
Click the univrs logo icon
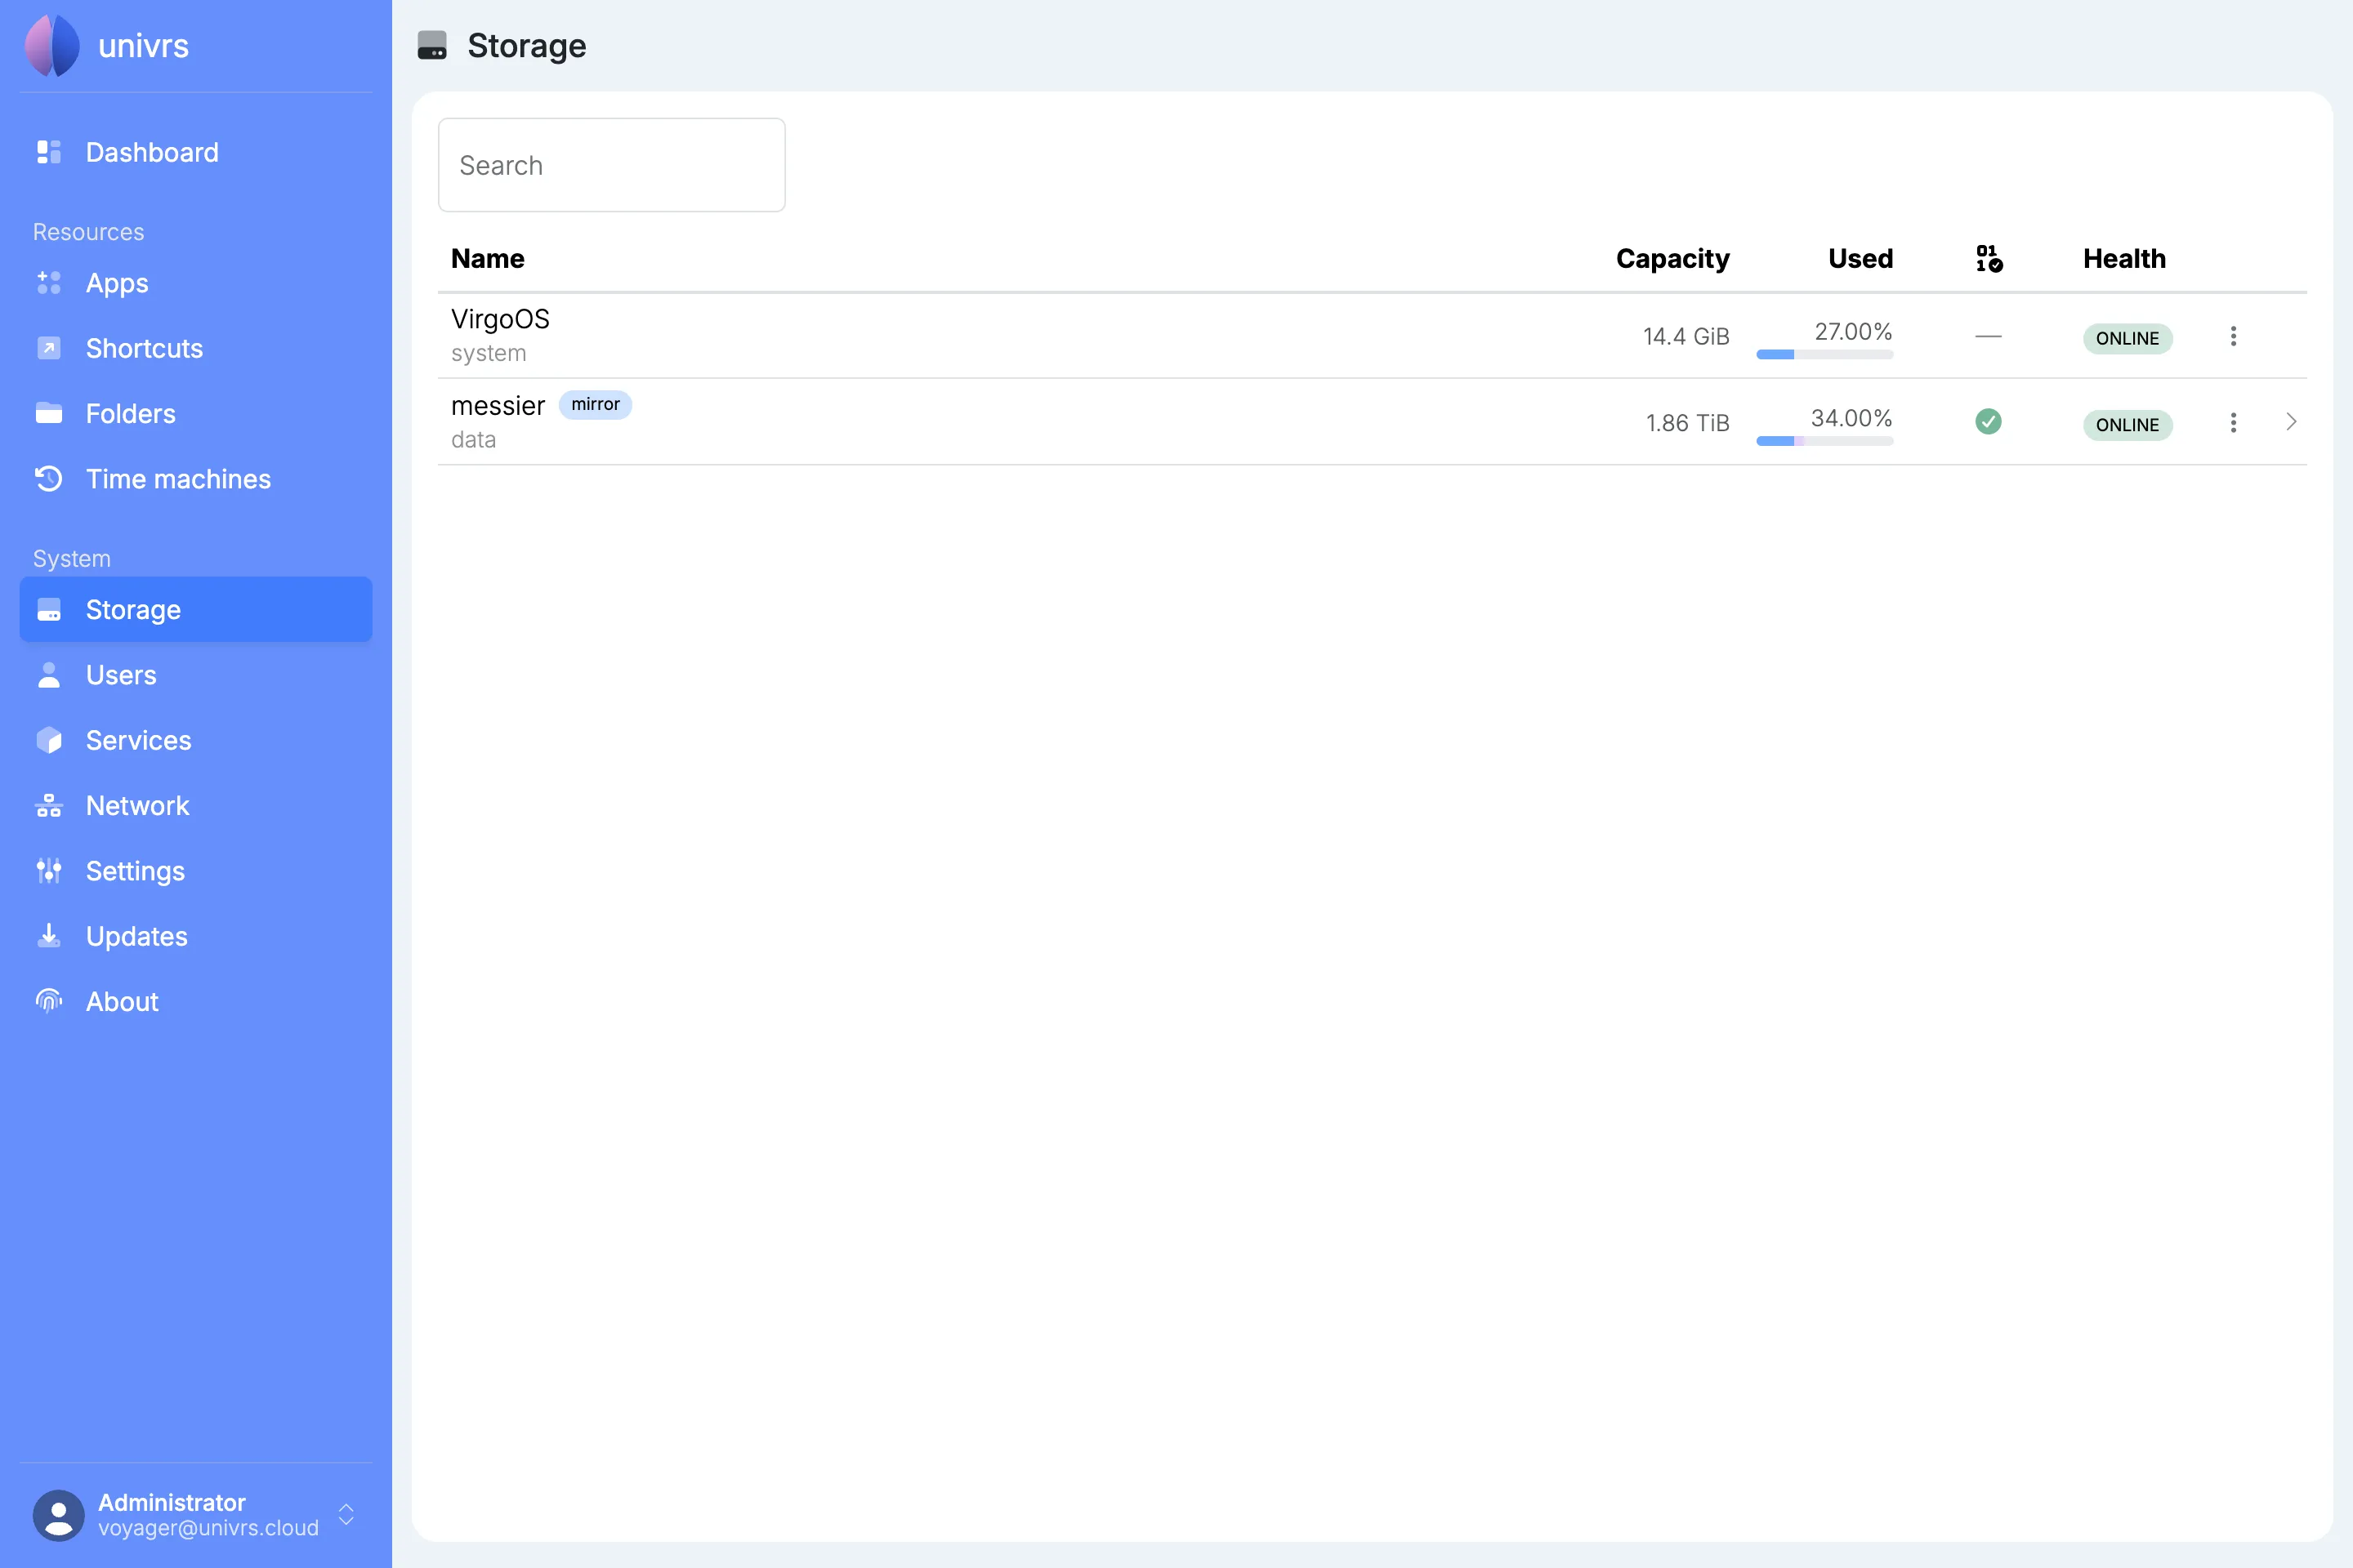tap(52, 46)
